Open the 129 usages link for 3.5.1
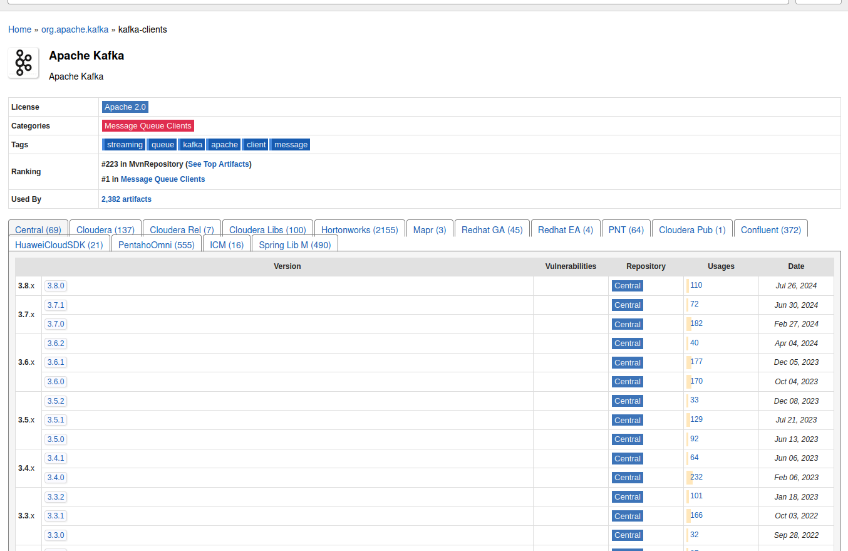The image size is (848, 551). click(696, 419)
